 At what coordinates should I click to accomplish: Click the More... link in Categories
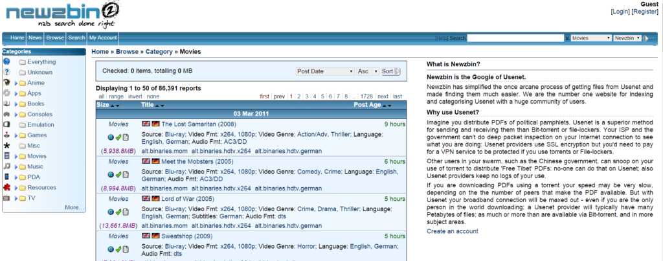74,207
